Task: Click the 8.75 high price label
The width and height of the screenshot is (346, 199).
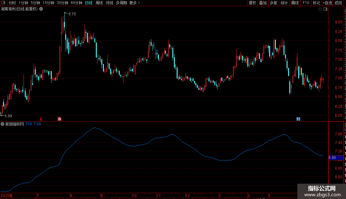Action: pos(72,14)
